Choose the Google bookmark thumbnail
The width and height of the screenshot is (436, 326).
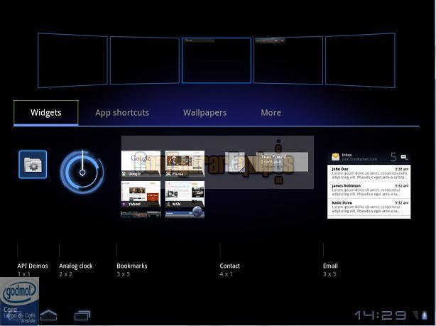point(141,163)
